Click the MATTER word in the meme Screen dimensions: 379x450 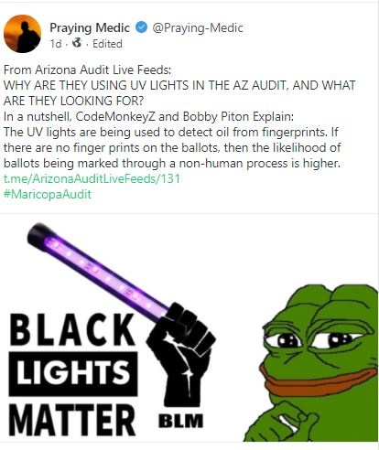72,420
